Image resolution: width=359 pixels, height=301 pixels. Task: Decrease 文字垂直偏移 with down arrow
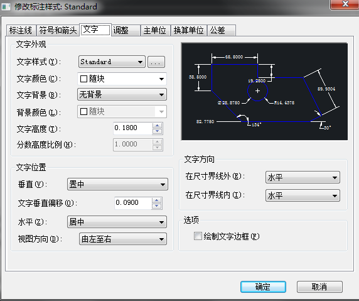tap(157, 206)
